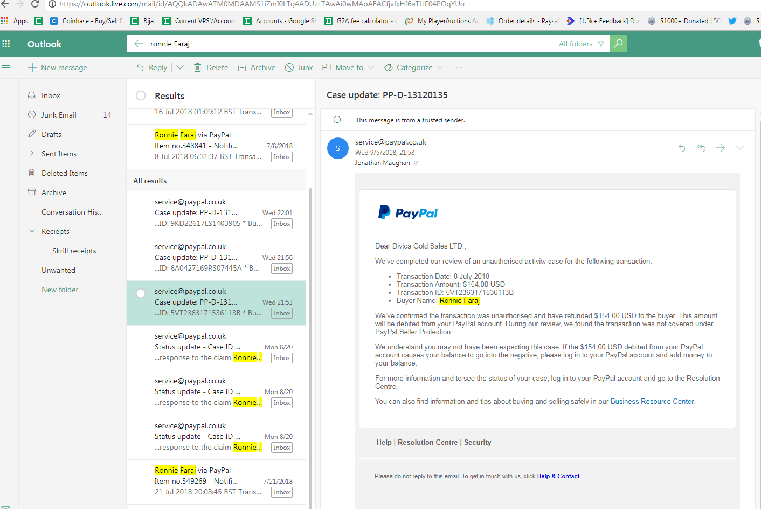761x509 pixels.
Task: Click reply icon in message header
Action: pyautogui.click(x=682, y=148)
